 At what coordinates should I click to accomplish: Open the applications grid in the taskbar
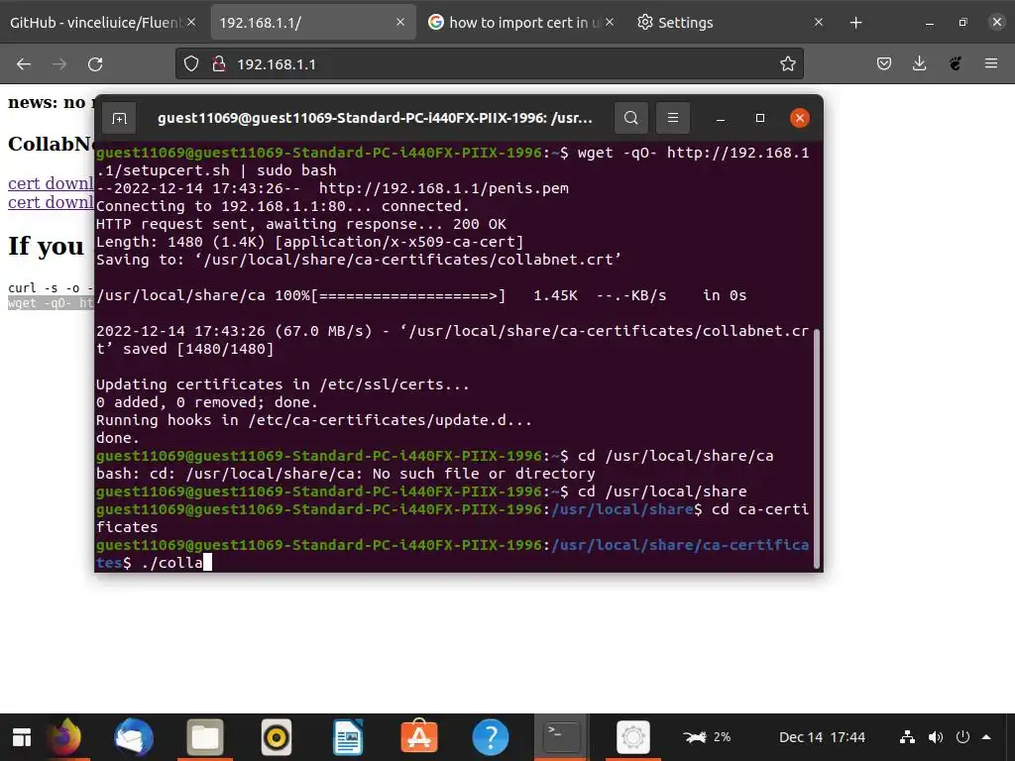pyautogui.click(x=22, y=737)
